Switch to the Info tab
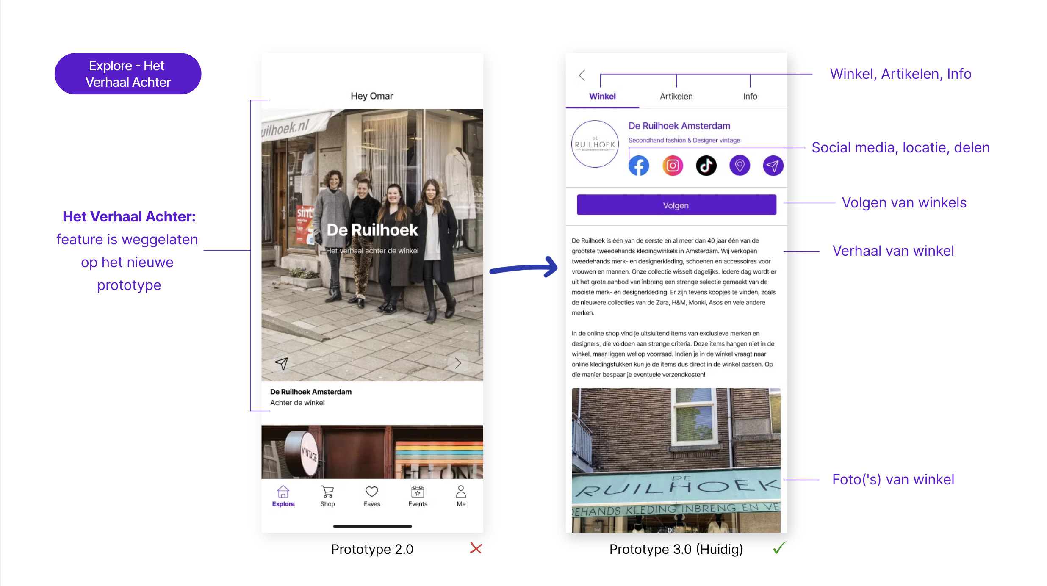The width and height of the screenshot is (1047, 586). click(x=750, y=97)
